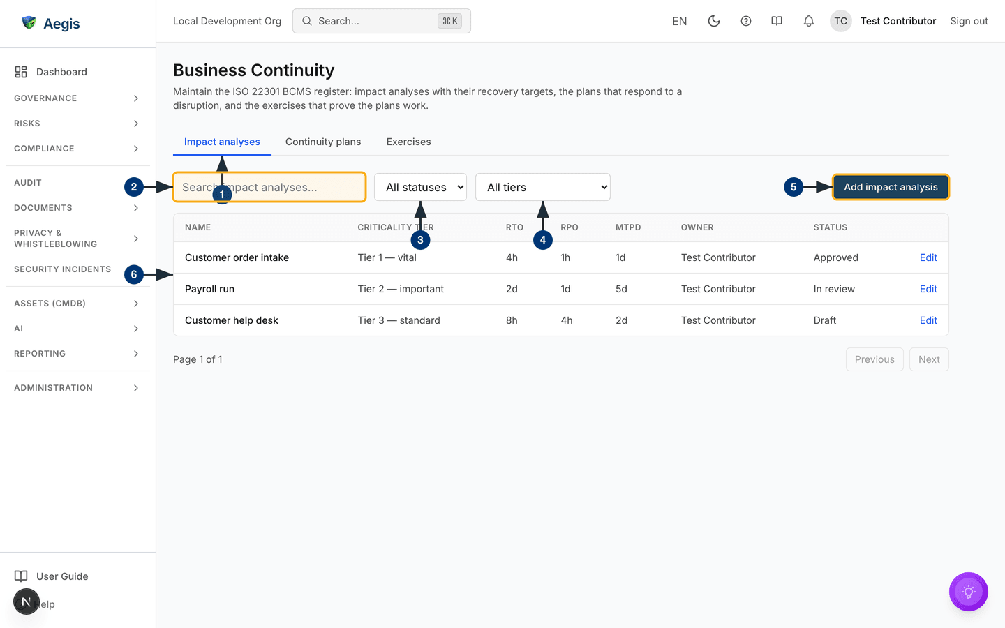The image size is (1005, 628).
Task: Open the purple lightbulb assistant button
Action: click(969, 592)
